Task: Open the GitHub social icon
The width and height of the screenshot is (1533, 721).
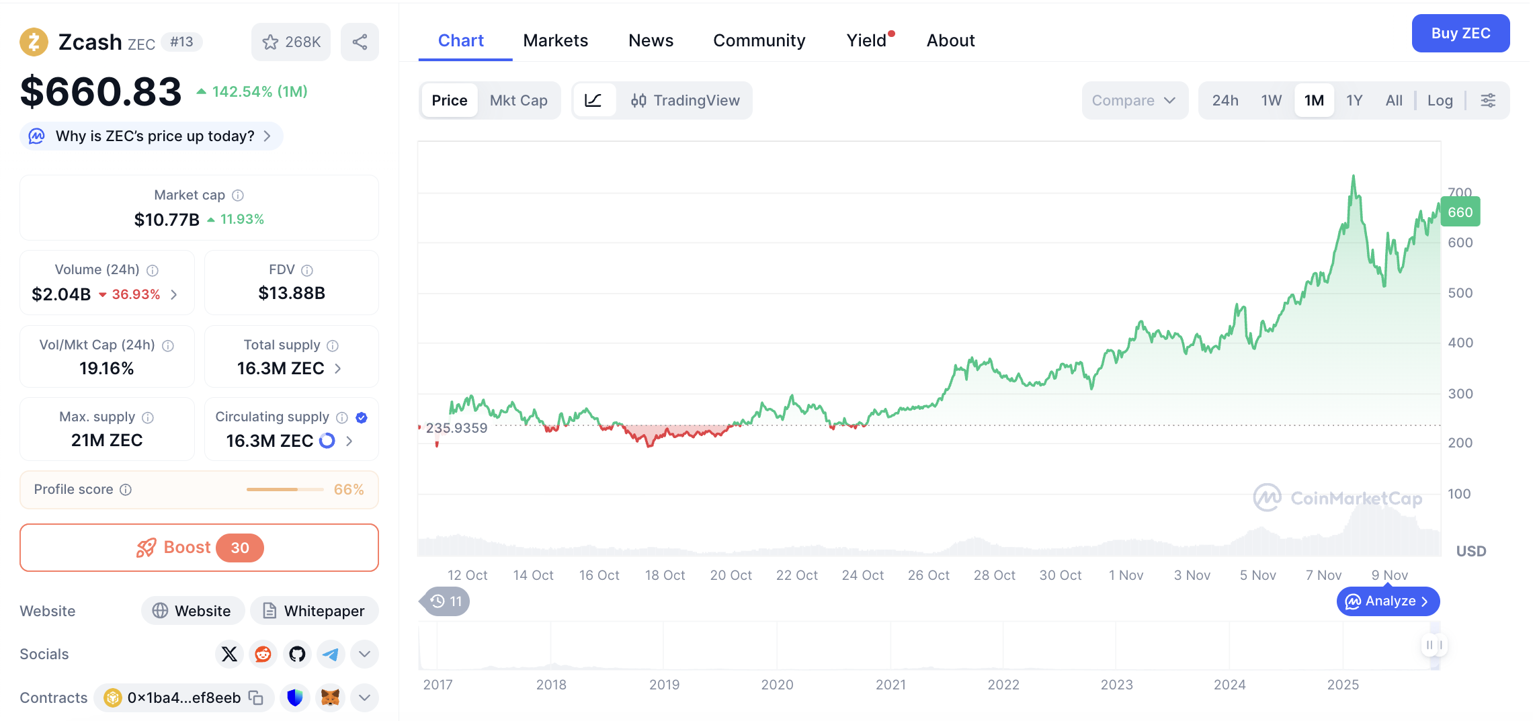Action: coord(297,654)
